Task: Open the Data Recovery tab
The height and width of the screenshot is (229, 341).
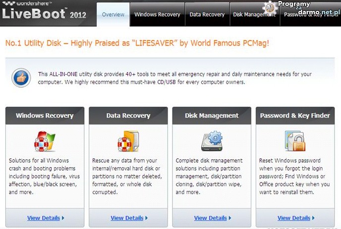Action: 207,15
